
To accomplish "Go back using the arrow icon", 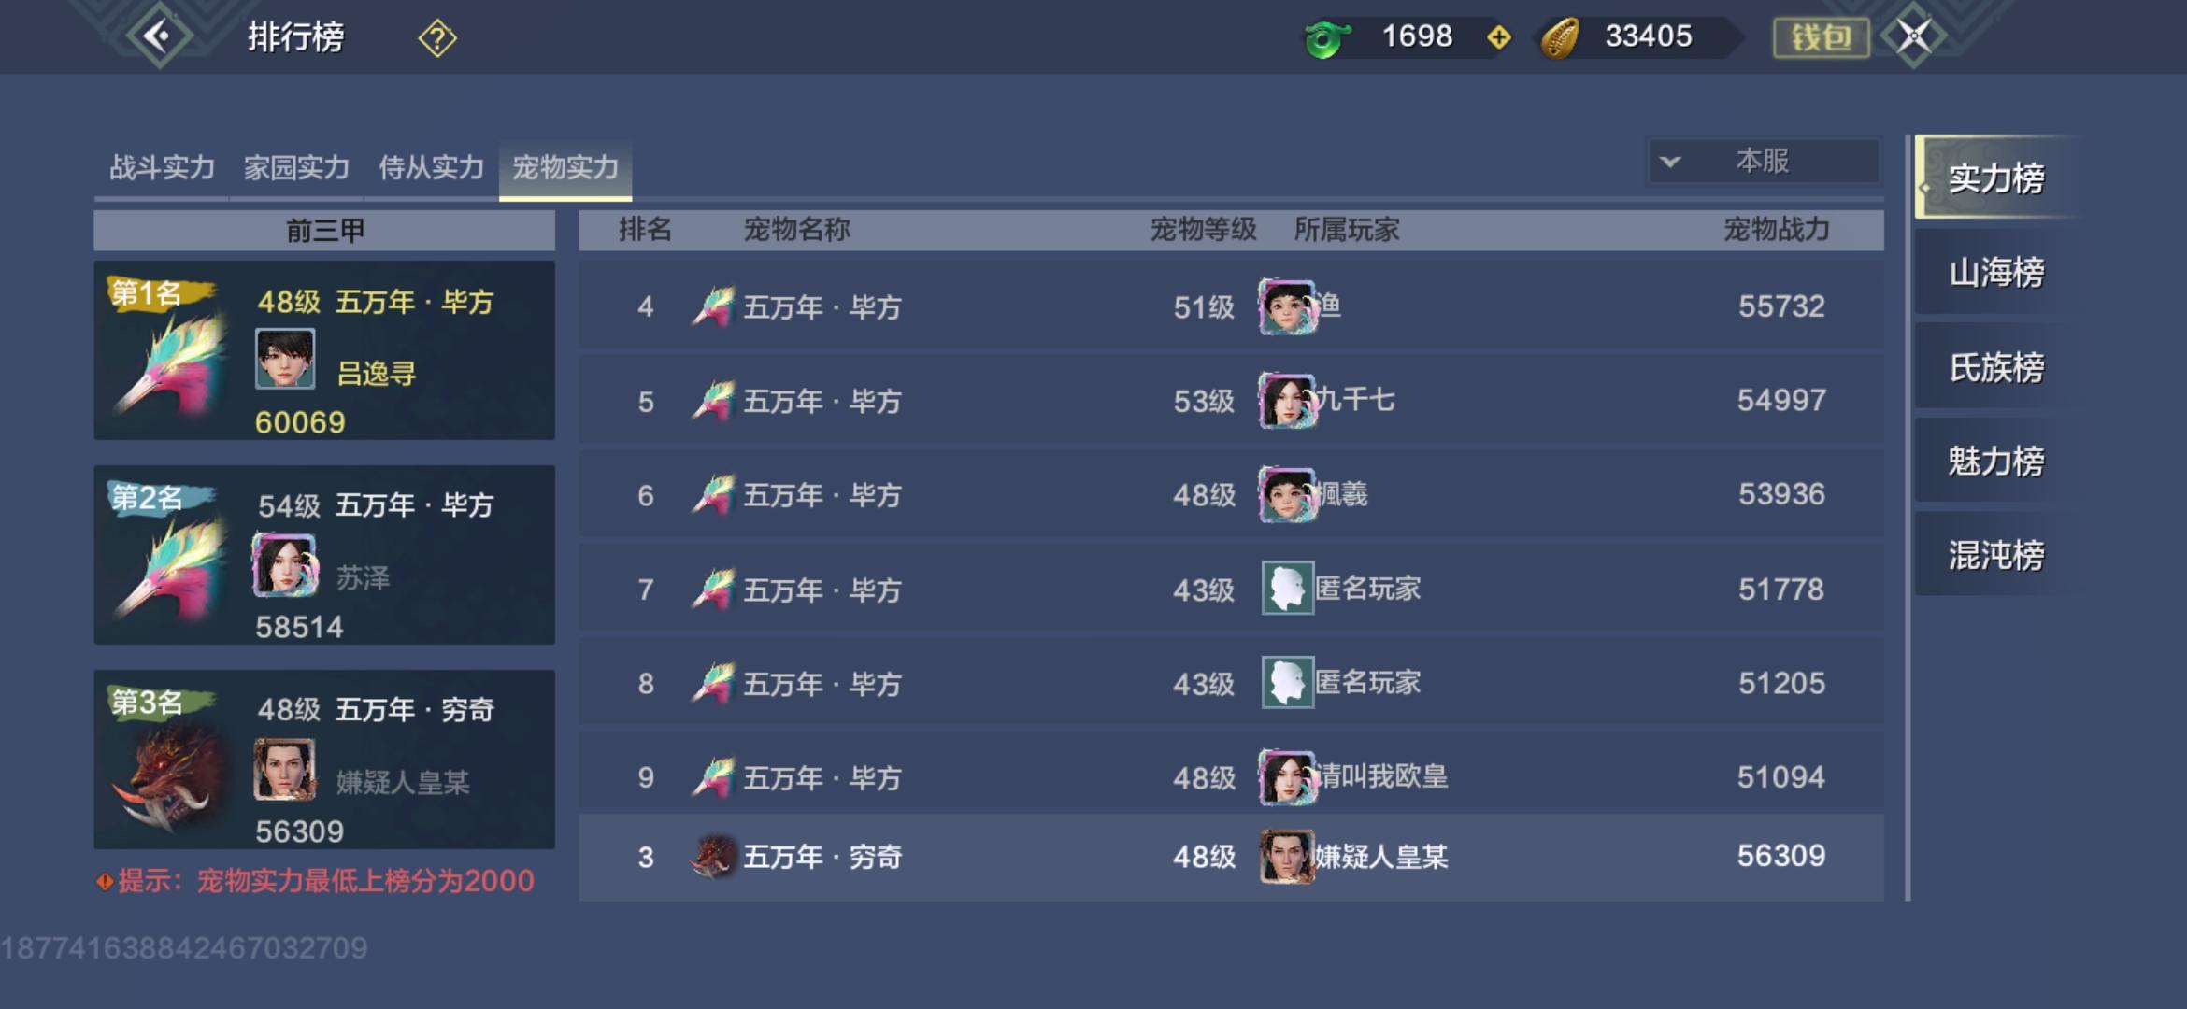I will 159,36.
